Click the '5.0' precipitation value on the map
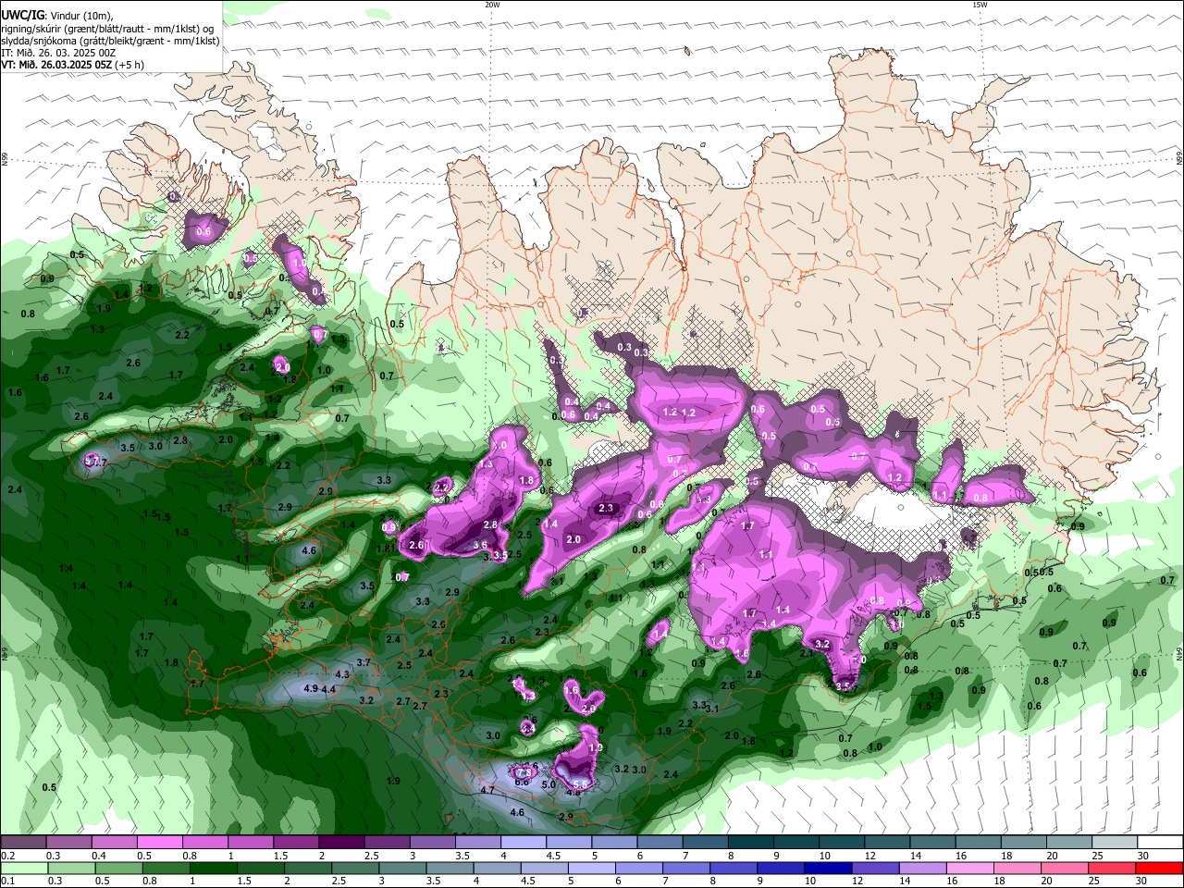Screen dimensions: 1184x888 549,785
